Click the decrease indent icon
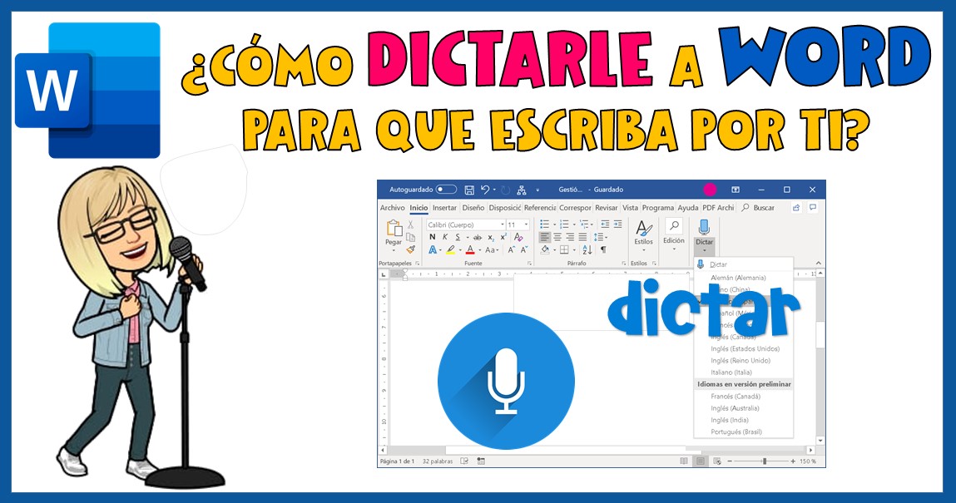The image size is (956, 503). 605,224
